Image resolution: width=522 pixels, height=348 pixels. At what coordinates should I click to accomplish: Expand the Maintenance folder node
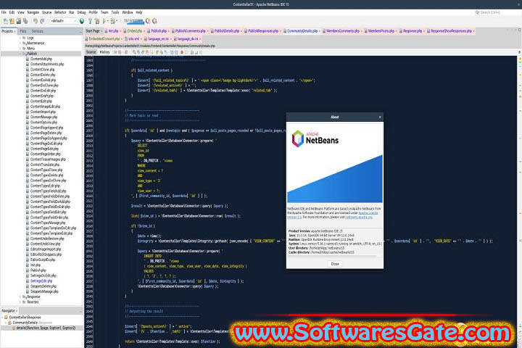20,43
